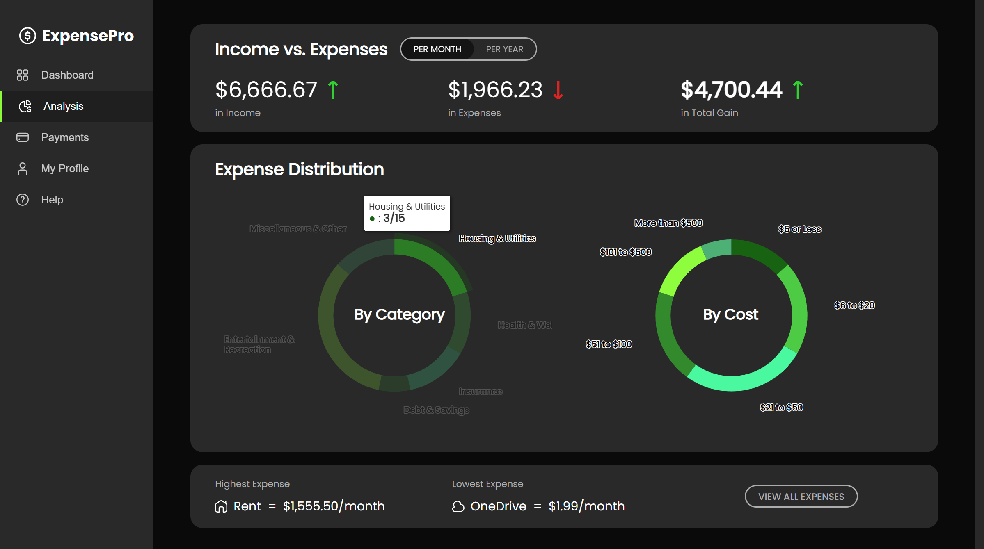Click the ExpensePro dollar logo icon
984x549 pixels.
coord(27,36)
